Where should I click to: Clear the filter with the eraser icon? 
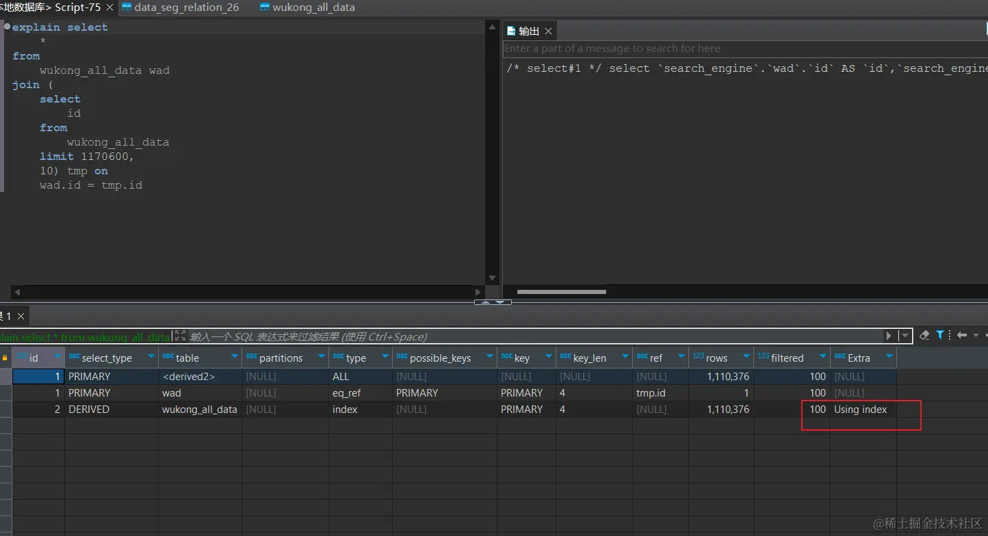coord(924,335)
